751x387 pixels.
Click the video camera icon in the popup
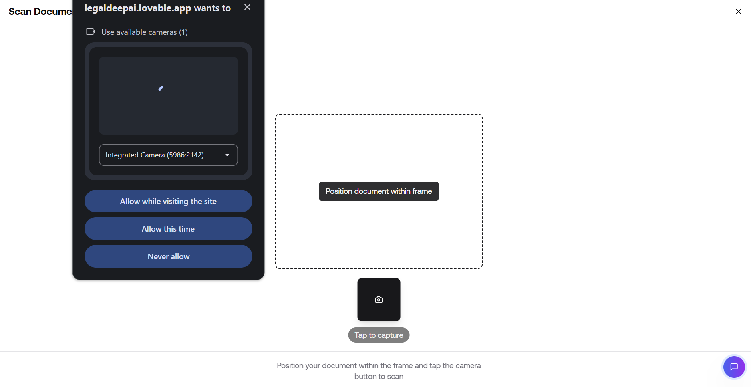(91, 32)
